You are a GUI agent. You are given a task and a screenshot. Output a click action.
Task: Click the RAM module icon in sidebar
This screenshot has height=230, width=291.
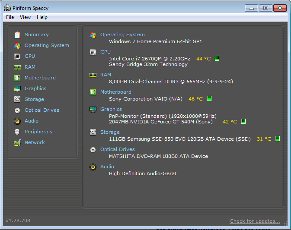17,67
